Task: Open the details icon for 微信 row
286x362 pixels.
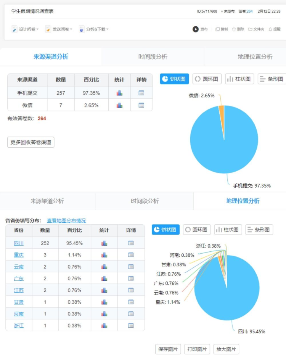Action: [x=141, y=105]
